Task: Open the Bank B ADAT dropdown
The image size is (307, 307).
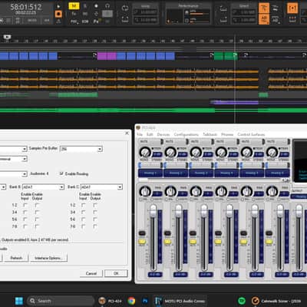Action: 43,187
